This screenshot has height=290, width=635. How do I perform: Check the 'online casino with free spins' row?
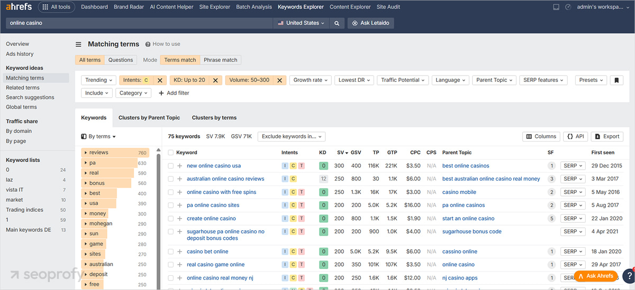pos(170,192)
